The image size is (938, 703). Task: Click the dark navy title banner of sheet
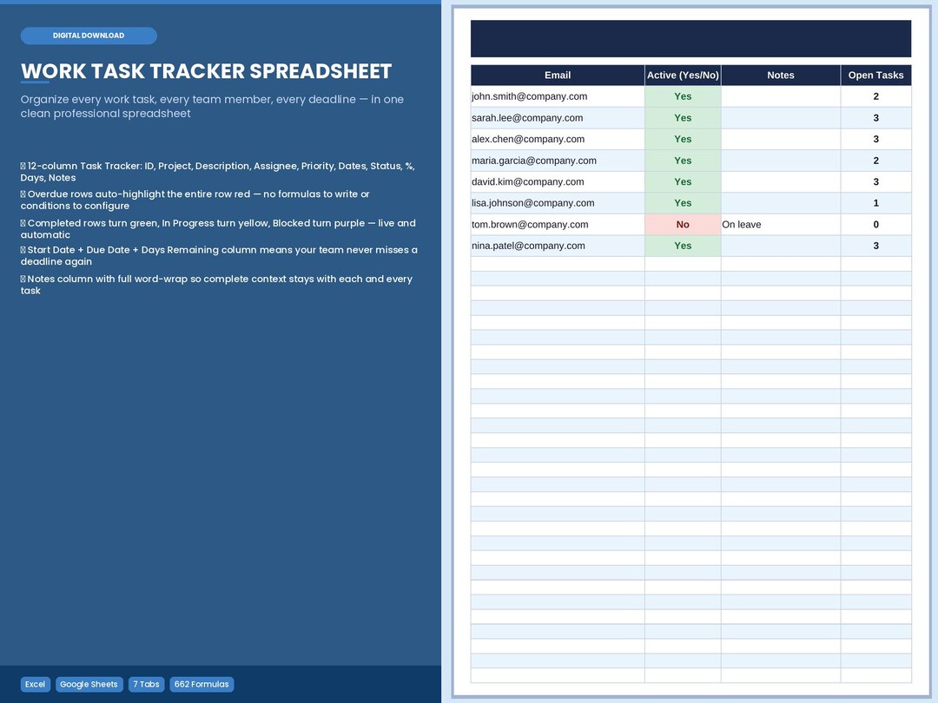point(691,39)
